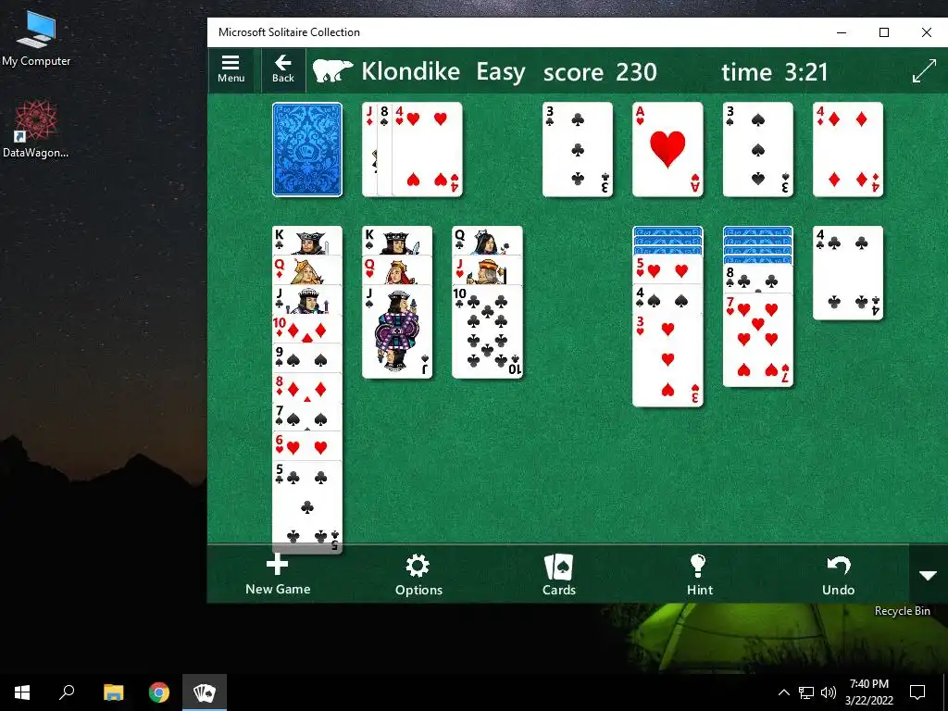The image size is (948, 711).
Task: Select the 9 of spades in first column
Action: [x=307, y=359]
